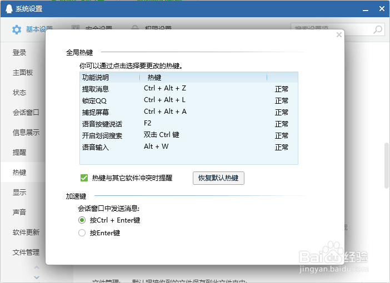Click the 提取消息 hotkey row
This screenshot has height=283, width=390.
[189, 89]
